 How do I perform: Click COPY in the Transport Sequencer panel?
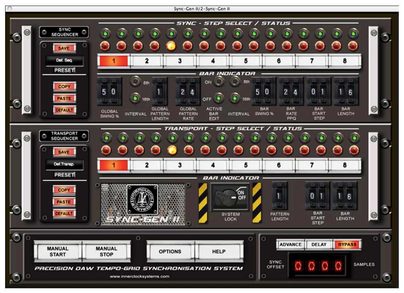(x=64, y=190)
